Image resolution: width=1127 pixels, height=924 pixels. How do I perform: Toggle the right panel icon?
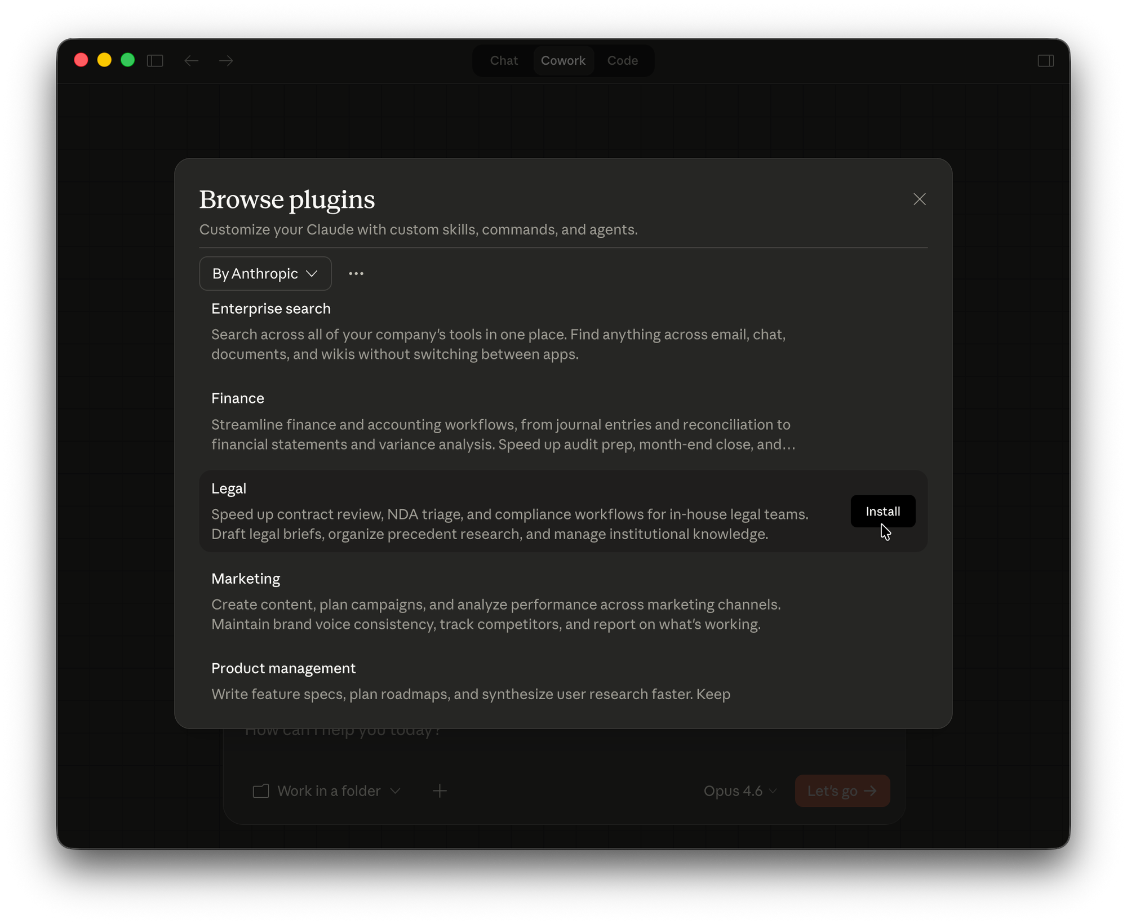pos(1046,60)
